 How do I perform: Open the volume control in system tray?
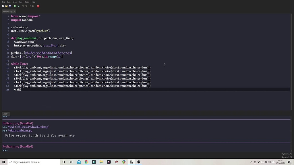(270, 162)
